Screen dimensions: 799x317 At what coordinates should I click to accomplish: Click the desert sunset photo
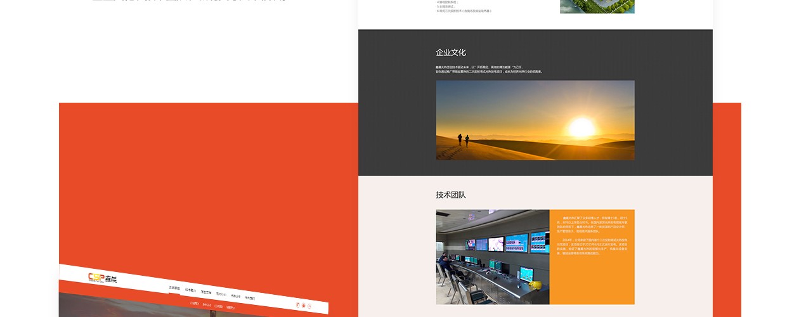(535, 120)
